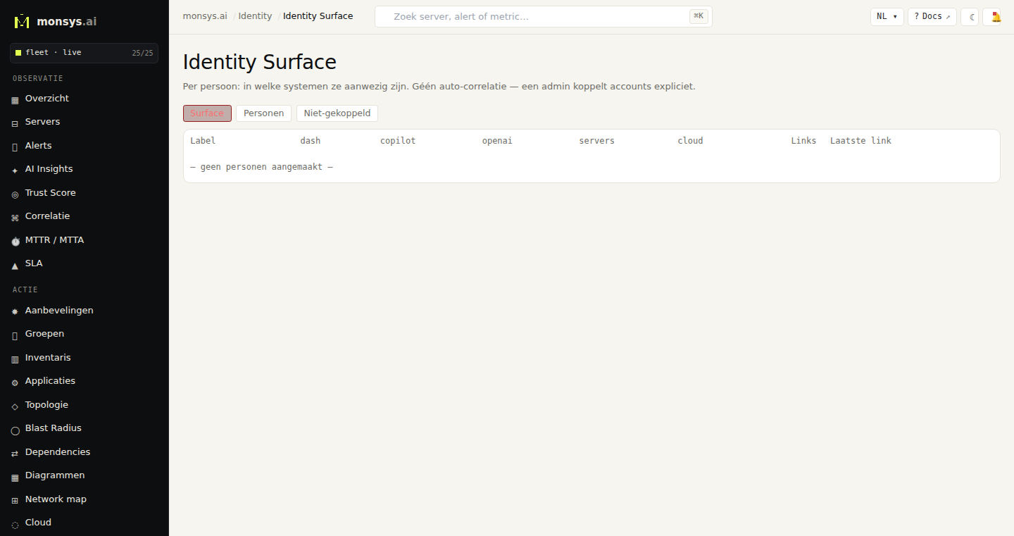Click the AI Insights sparkle icon
1014x536 pixels.
tap(15, 170)
